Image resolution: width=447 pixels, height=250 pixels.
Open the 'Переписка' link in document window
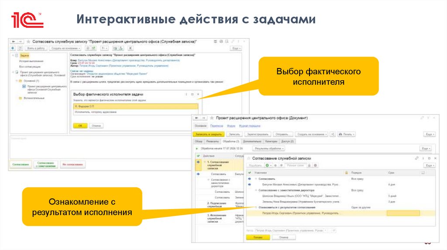pyautogui.click(x=217, y=126)
